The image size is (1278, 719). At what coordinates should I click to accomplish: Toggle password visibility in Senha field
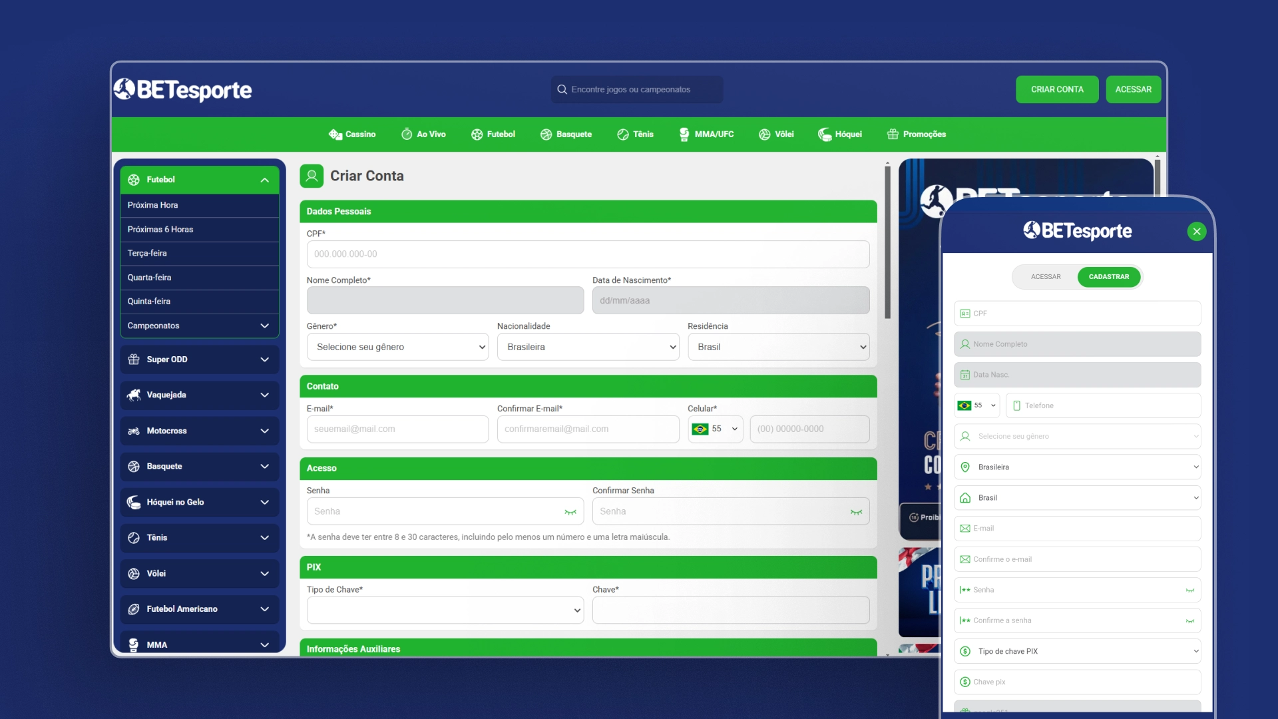tap(570, 512)
